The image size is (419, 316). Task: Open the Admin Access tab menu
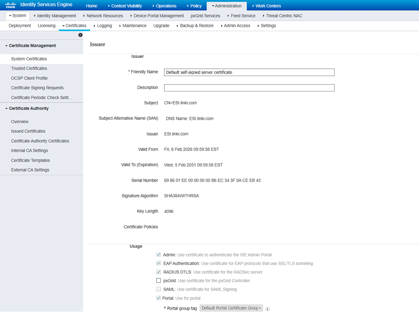[236, 26]
